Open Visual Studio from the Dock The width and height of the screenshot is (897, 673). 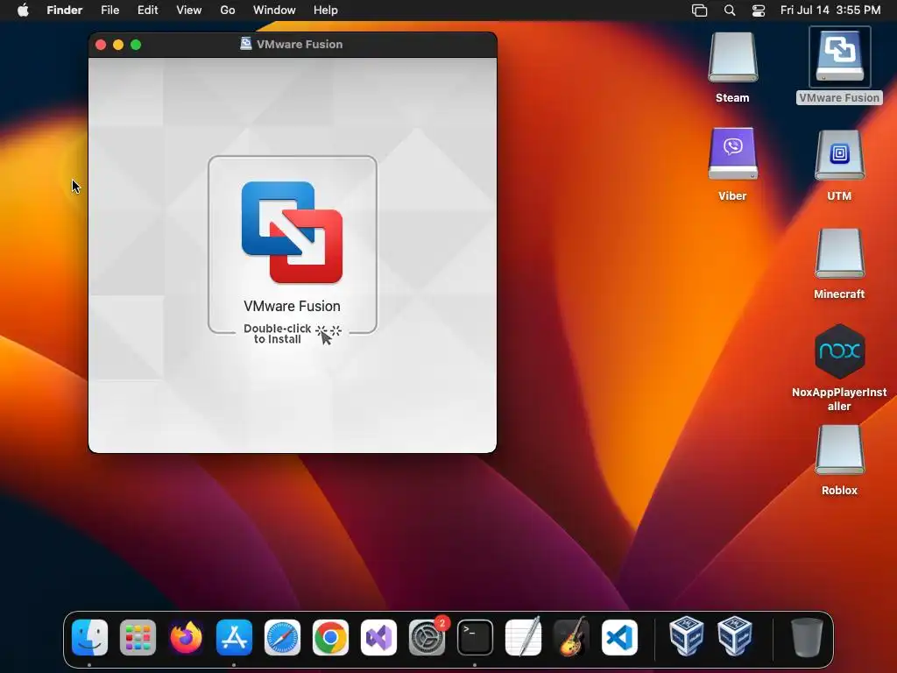378,637
